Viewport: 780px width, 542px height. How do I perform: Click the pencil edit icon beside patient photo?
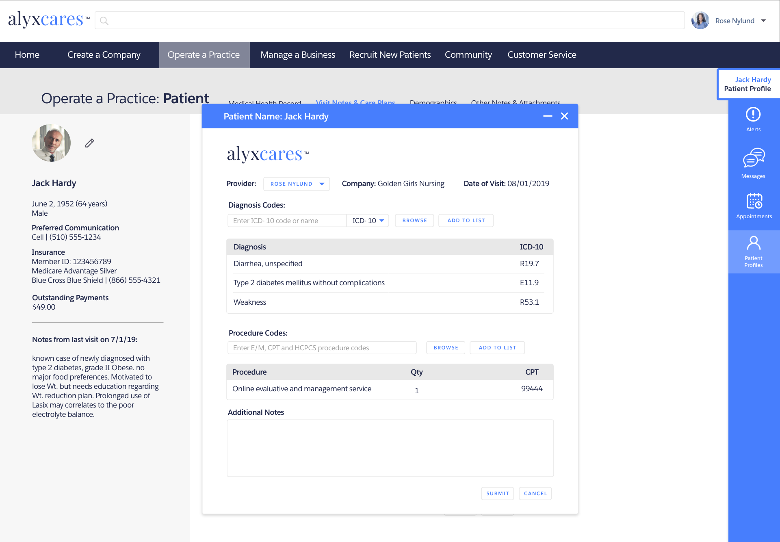pyautogui.click(x=90, y=143)
